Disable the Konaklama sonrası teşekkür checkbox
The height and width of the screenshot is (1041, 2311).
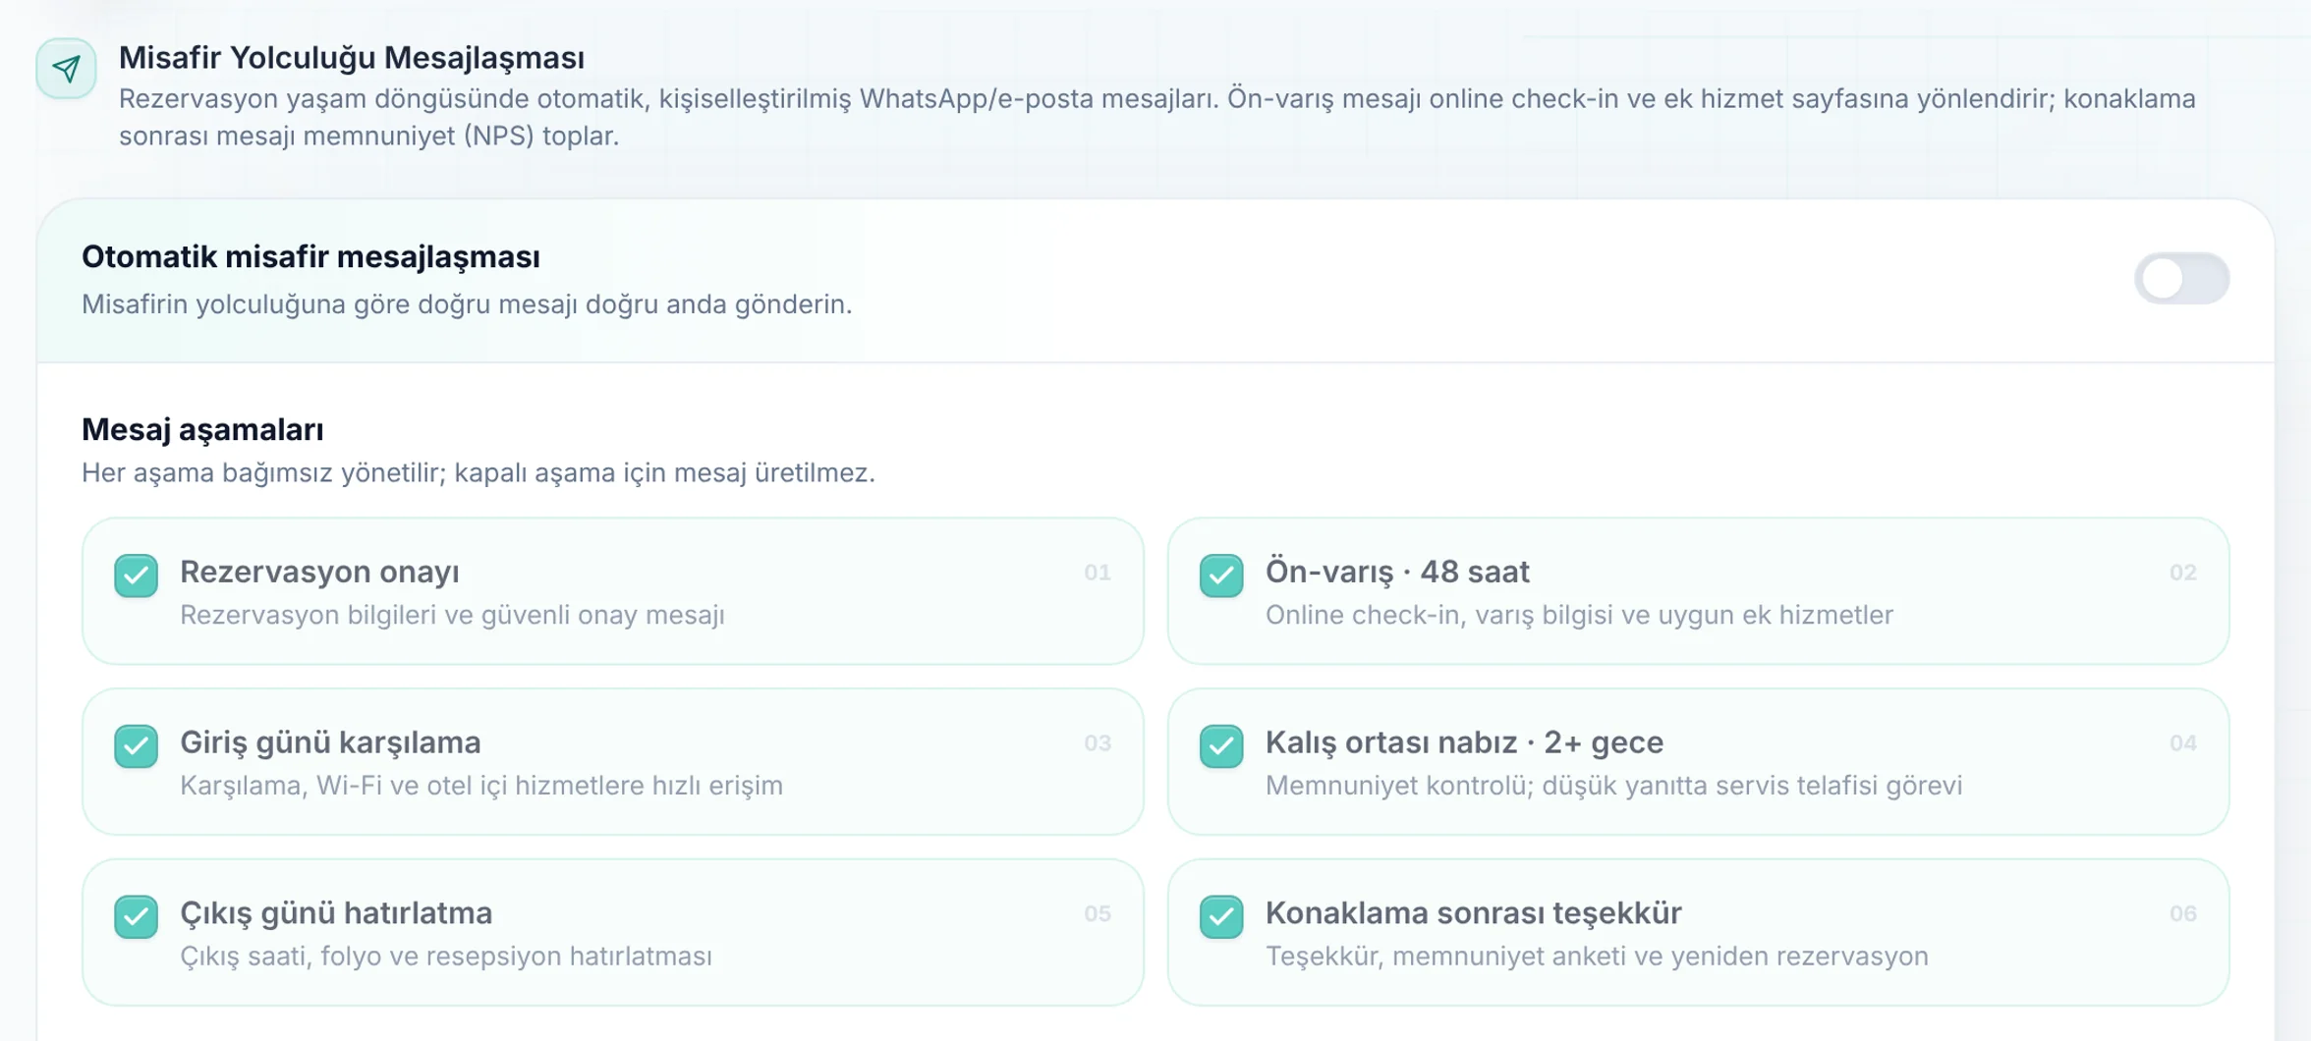(x=1221, y=917)
